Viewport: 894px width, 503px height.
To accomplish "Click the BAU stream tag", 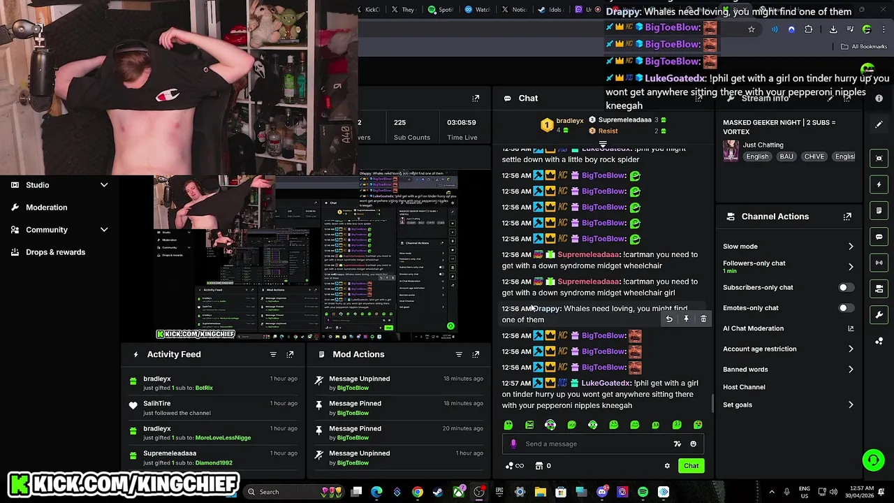I will click(786, 156).
